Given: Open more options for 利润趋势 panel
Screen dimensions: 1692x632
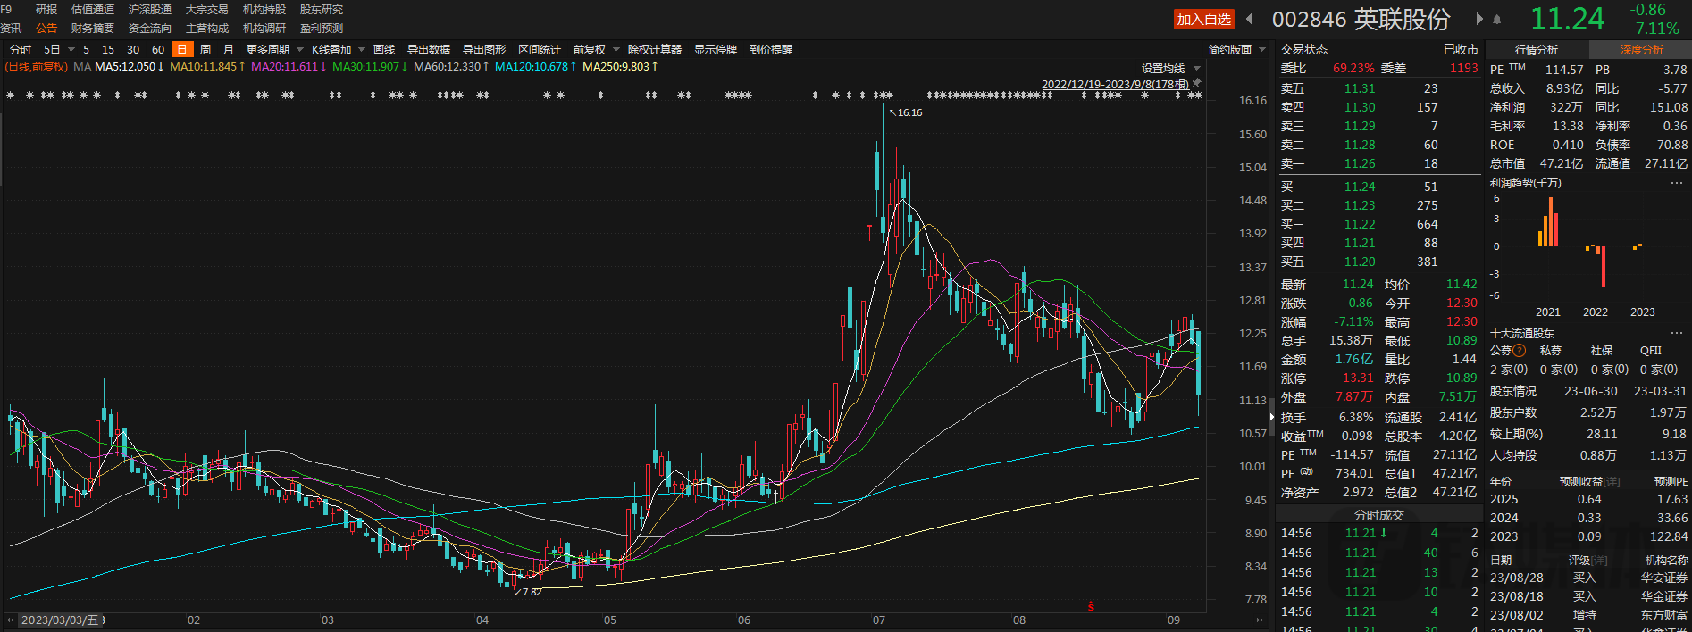Looking at the screenshot, I should click(x=1676, y=183).
